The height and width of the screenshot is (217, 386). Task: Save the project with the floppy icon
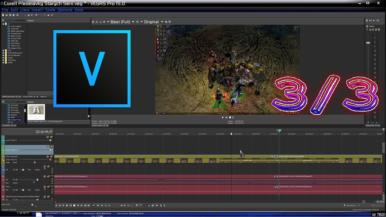(x=10, y=15)
